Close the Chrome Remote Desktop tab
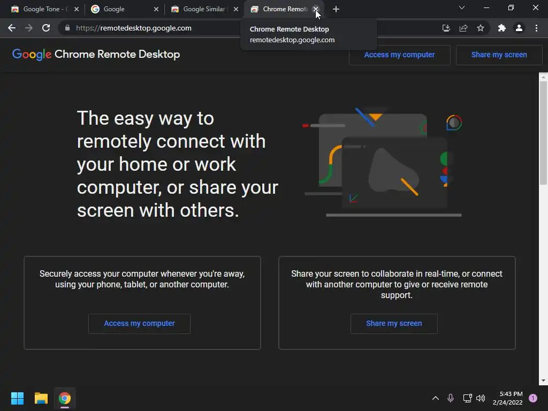Image resolution: width=548 pixels, height=411 pixels. tap(316, 9)
